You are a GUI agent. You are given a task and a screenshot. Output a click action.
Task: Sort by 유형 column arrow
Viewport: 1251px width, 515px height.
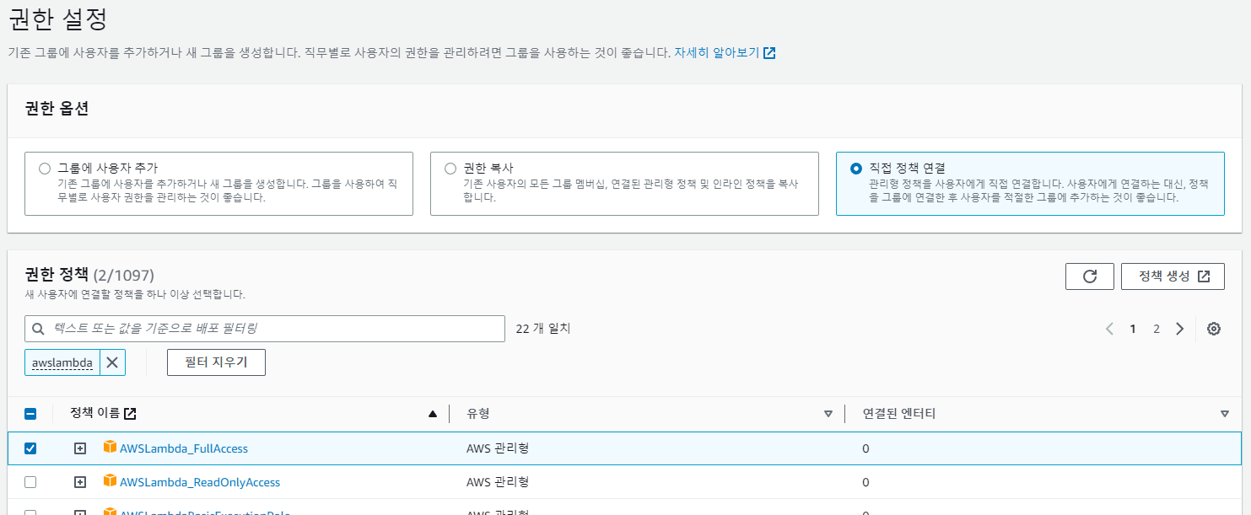[x=828, y=414]
